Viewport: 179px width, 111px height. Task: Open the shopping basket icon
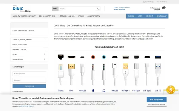tap(164, 8)
